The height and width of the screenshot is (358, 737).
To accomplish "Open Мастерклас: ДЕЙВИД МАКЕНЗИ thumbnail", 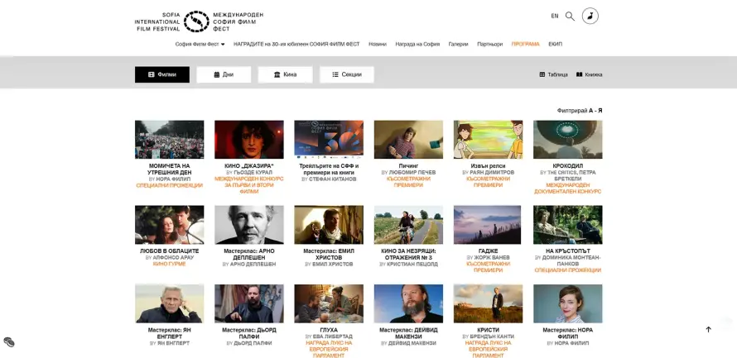I will click(x=408, y=303).
